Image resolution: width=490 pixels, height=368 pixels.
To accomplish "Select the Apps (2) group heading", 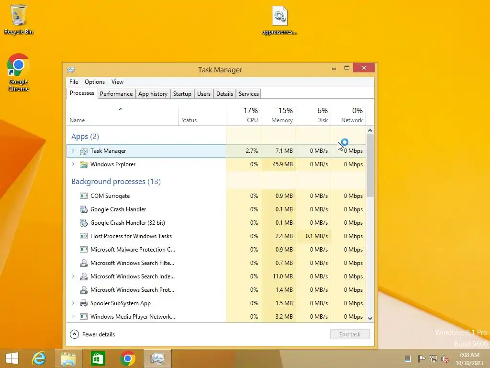I will pos(85,137).
